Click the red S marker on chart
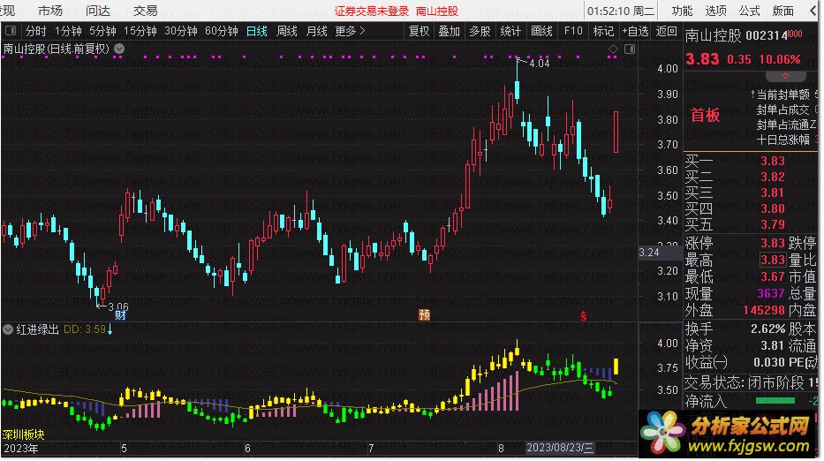The width and height of the screenshot is (824, 461). click(x=583, y=316)
